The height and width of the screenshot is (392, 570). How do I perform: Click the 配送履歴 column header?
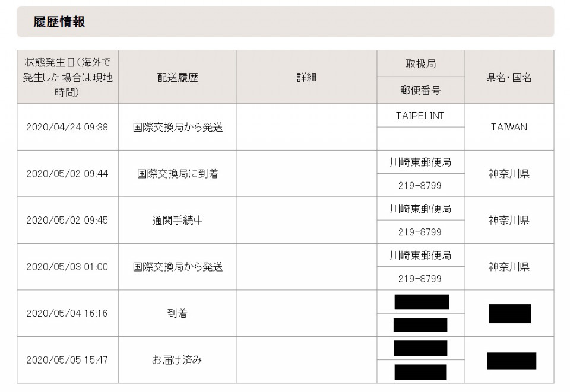click(178, 77)
